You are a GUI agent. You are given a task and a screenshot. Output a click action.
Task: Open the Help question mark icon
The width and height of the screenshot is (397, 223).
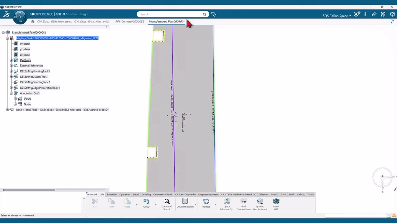tap(392, 14)
